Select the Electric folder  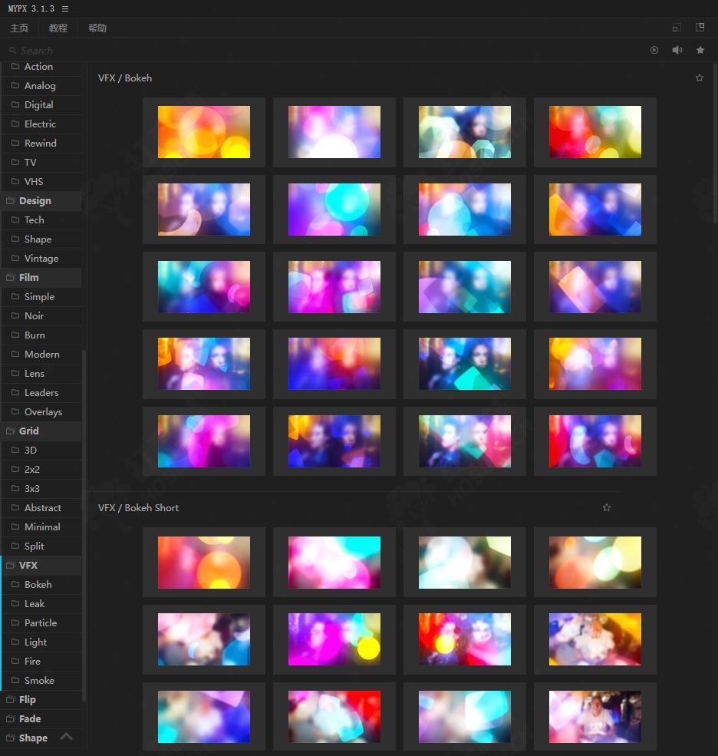tap(41, 124)
